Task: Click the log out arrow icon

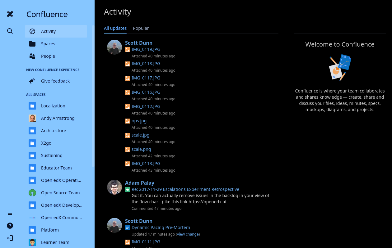Action: pyautogui.click(x=10, y=238)
